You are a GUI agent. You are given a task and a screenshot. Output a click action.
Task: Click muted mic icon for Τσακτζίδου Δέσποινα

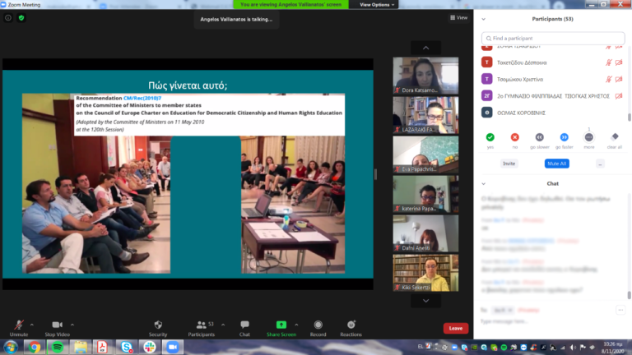pyautogui.click(x=609, y=62)
